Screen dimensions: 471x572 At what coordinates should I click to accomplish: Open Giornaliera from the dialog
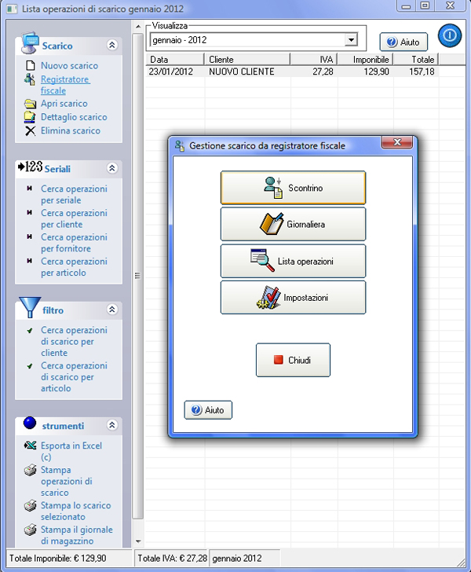click(293, 224)
